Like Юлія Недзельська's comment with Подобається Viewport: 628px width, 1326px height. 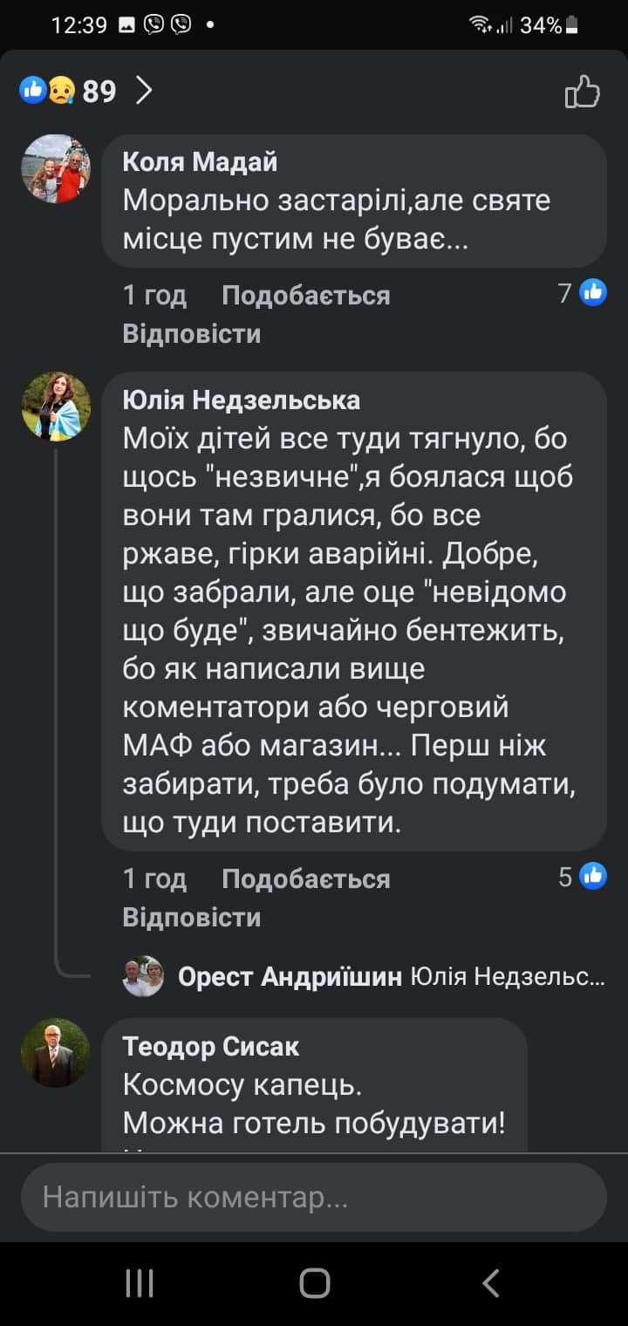pyautogui.click(x=305, y=878)
